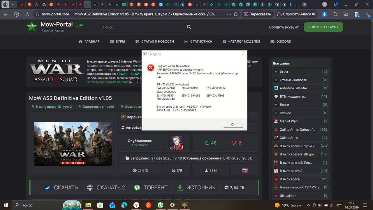This screenshot has width=373, height=210.
Task: Click the 'APP_ERROR: Failed to allocate memory.' line
Action: coord(180,70)
